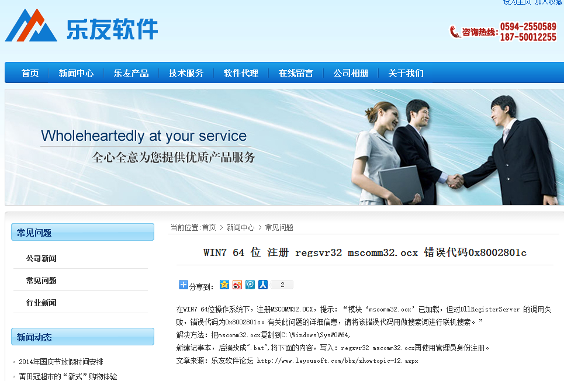Open 首页 in the navigation bar
This screenshot has width=564, height=381.
click(30, 74)
